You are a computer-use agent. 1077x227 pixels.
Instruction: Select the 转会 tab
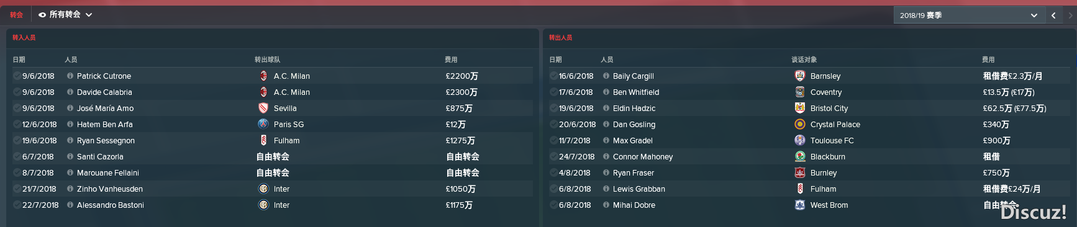(x=16, y=15)
